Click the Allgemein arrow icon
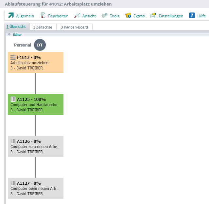 (x=11, y=16)
